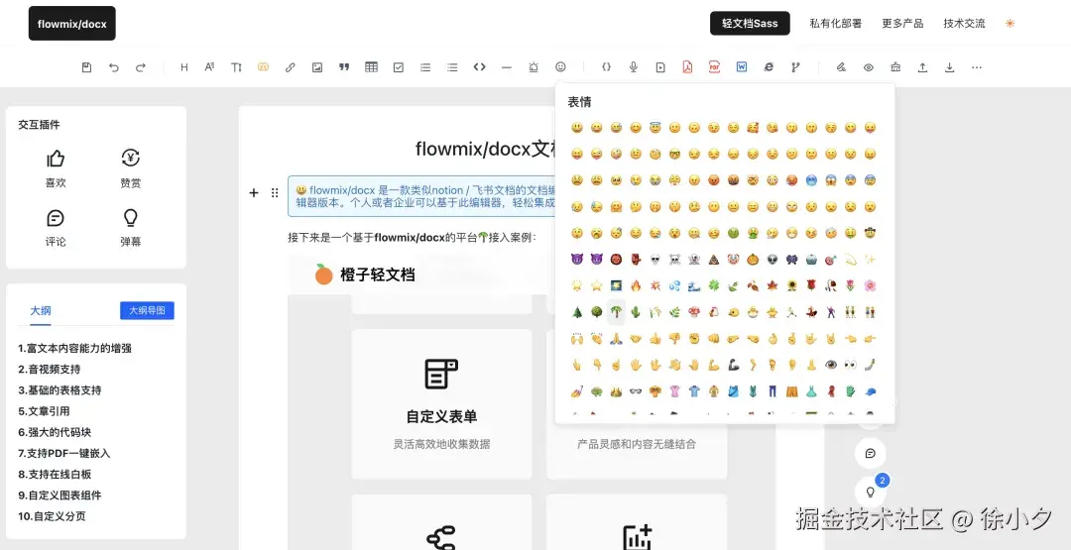The image size is (1071, 550).
Task: Open the more options ellipsis menu
Action: [977, 66]
